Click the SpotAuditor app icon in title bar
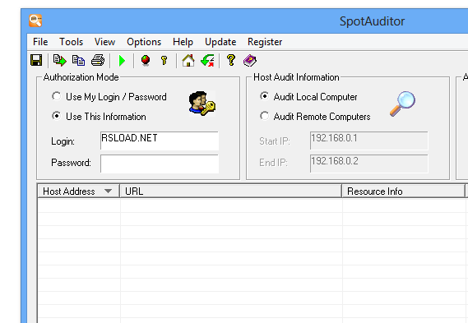468x323 pixels. (x=35, y=21)
